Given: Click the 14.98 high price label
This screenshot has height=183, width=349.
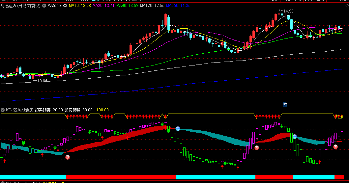Looking at the screenshot, I should pyautogui.click(x=288, y=11).
